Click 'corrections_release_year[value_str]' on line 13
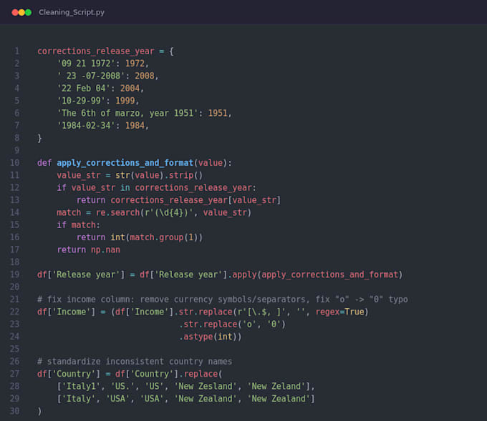Image resolution: width=487 pixels, height=421 pixels. click(x=196, y=200)
